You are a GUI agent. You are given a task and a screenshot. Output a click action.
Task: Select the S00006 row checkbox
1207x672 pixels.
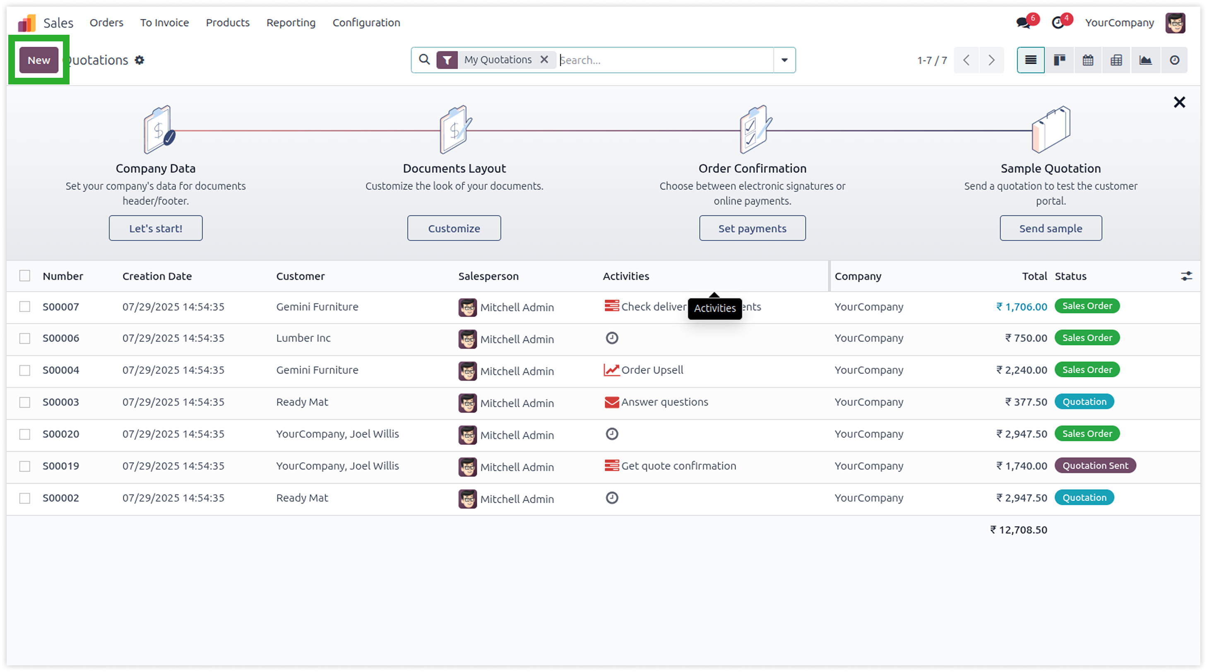(x=25, y=338)
